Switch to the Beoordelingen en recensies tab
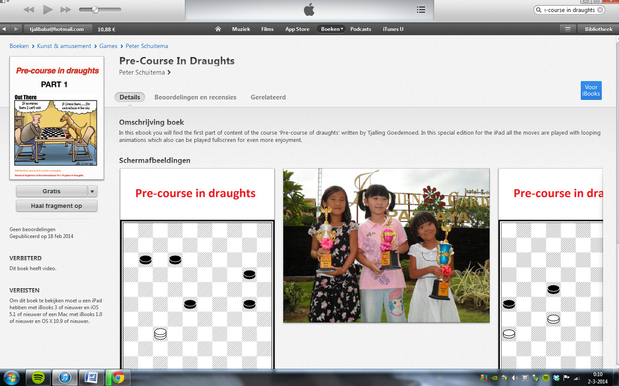 (195, 97)
